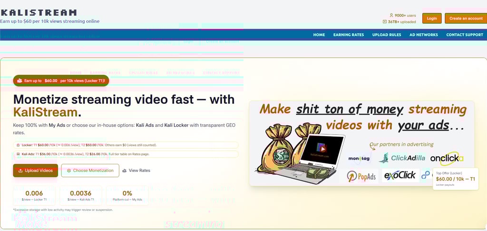Screen dimensions: 487x231
Task: Open UPLOAD RULES page
Action: tap(387, 35)
